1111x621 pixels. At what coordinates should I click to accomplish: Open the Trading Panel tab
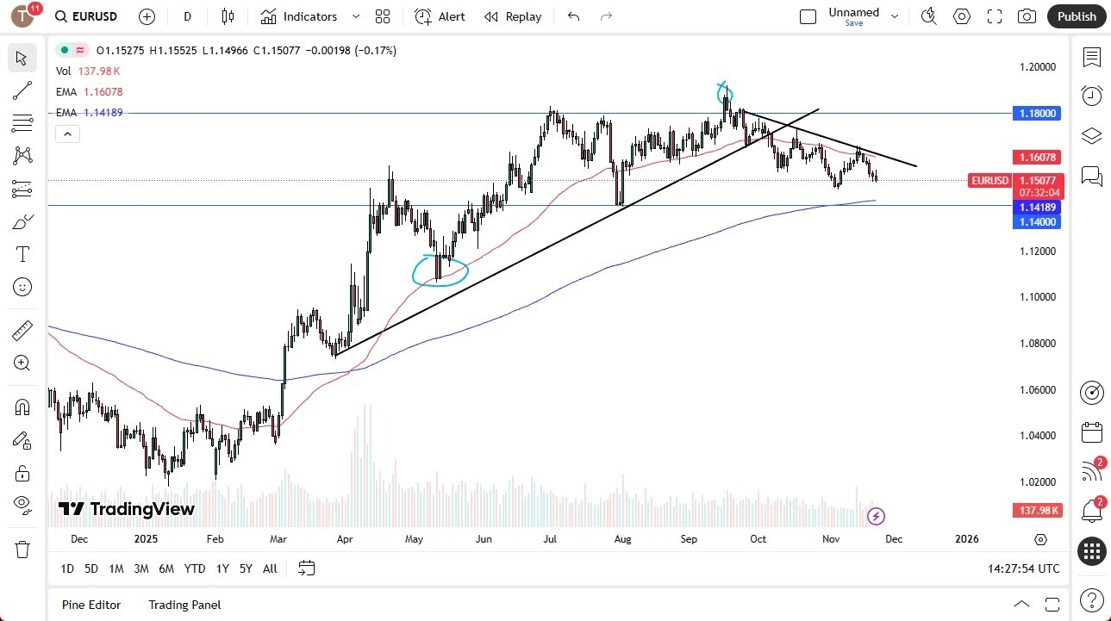pyautogui.click(x=184, y=605)
